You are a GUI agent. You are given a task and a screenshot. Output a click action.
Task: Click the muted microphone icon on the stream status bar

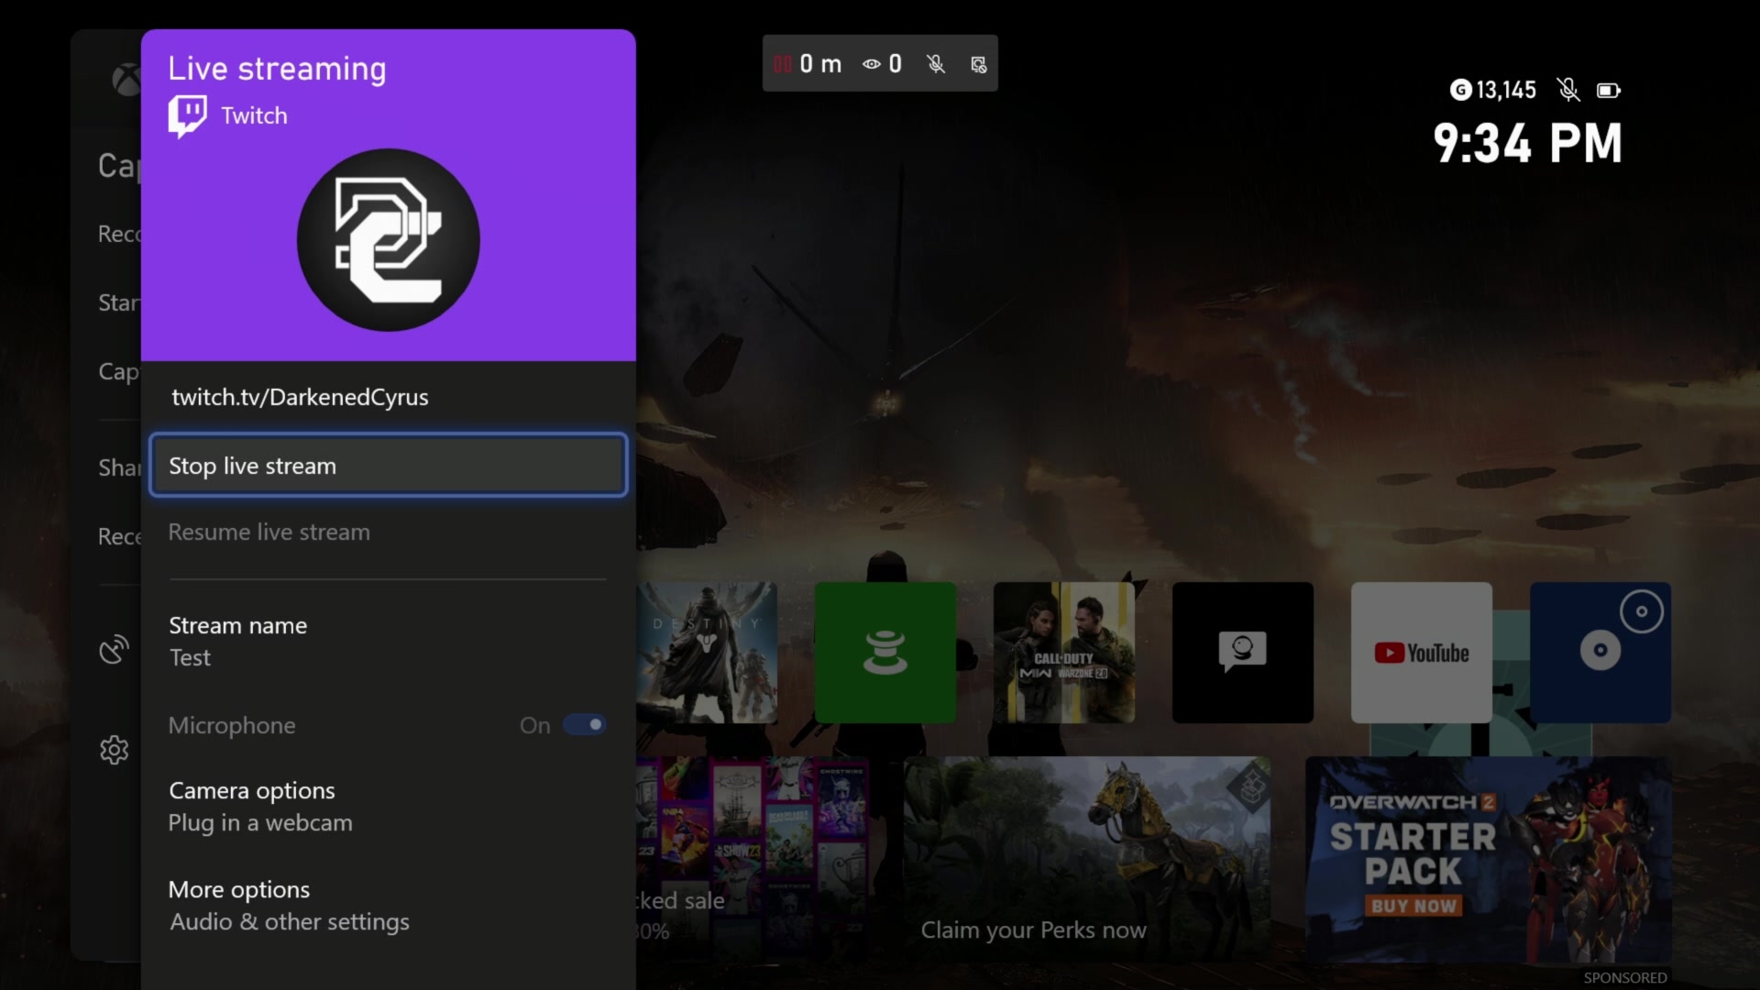click(935, 63)
